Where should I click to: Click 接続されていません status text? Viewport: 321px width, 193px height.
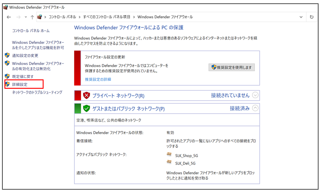coord(230,95)
